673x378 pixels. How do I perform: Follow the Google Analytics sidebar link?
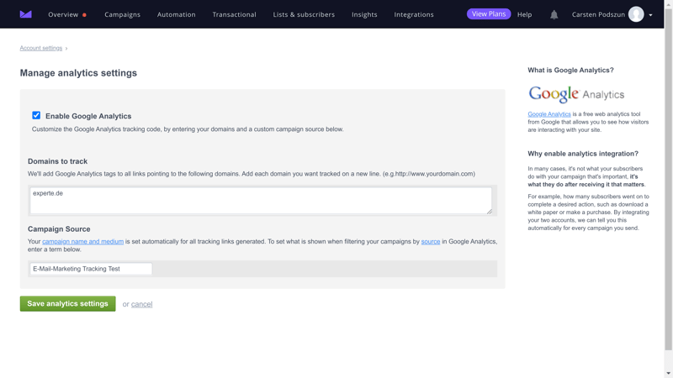(549, 114)
